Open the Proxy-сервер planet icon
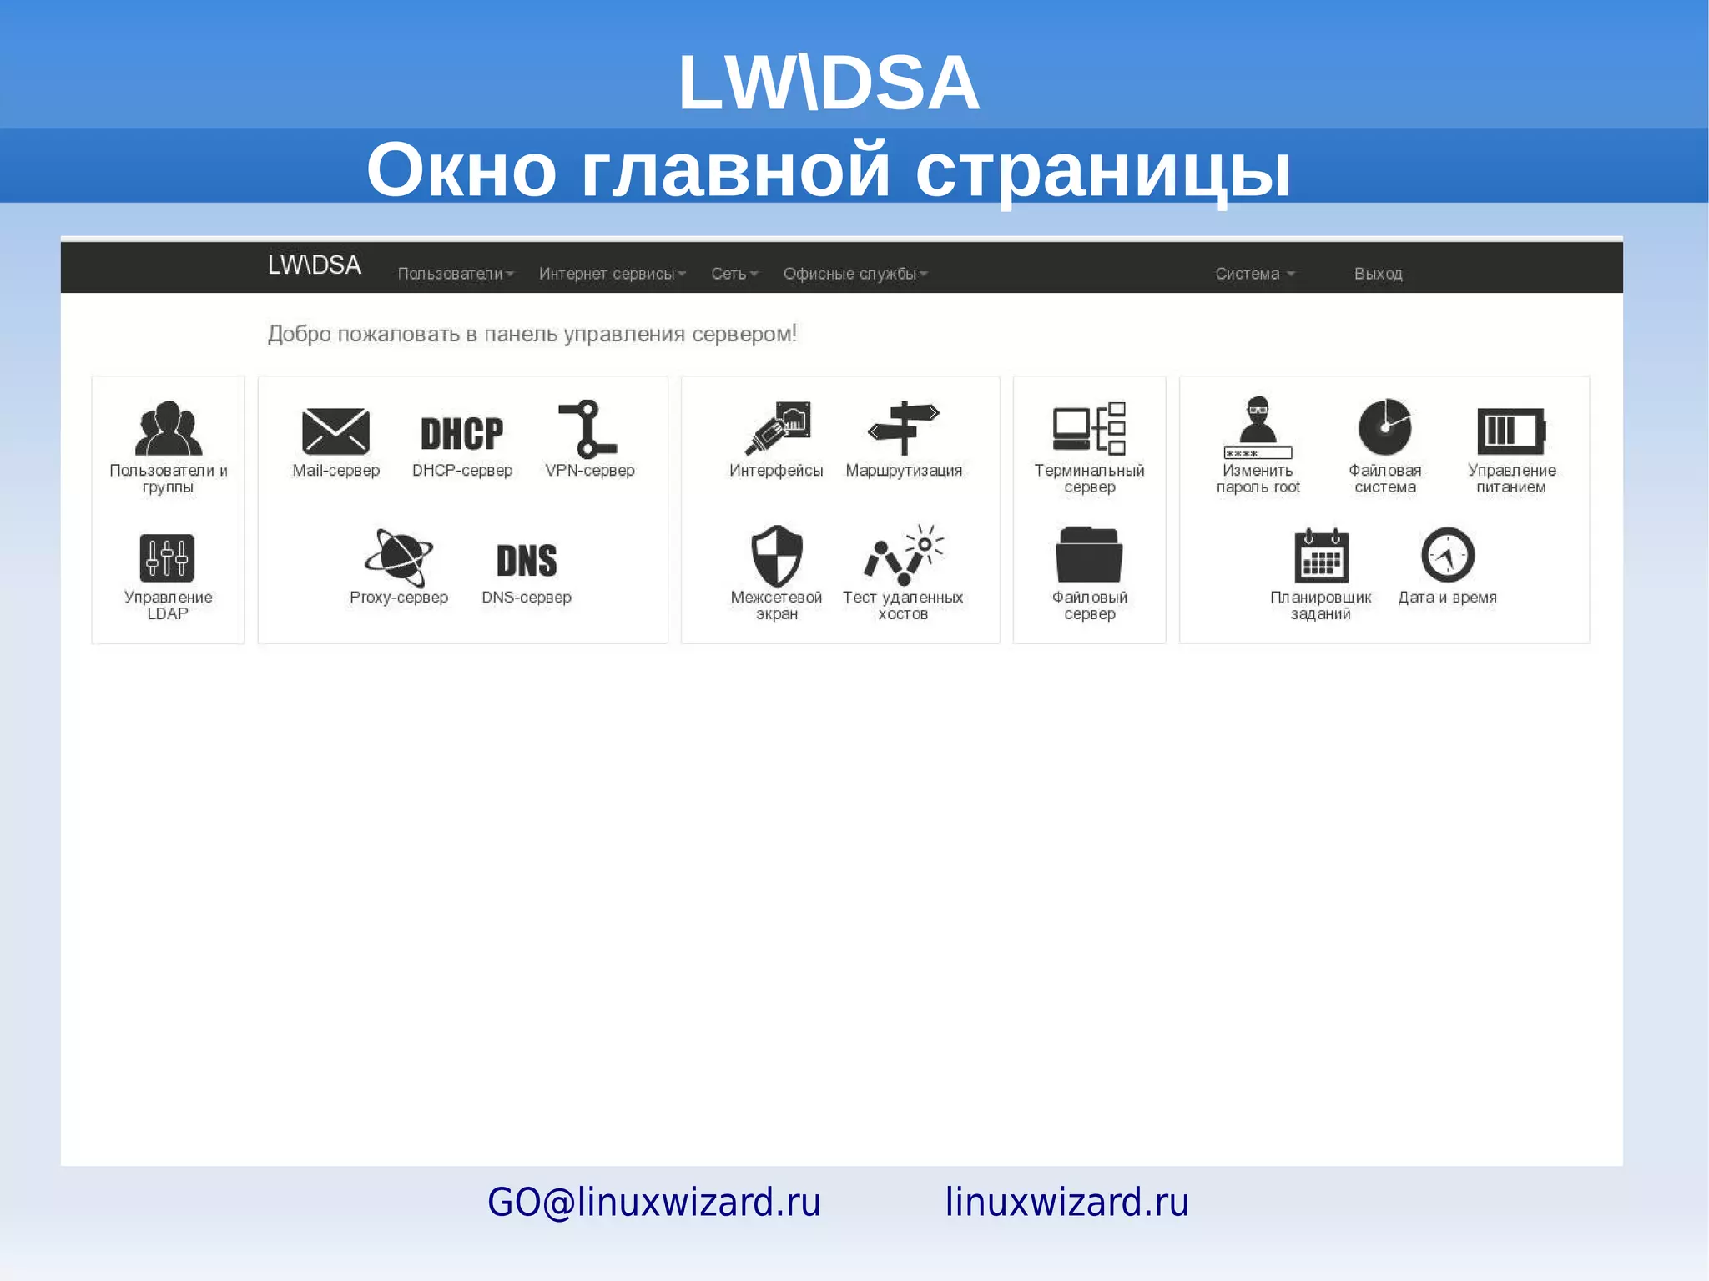The width and height of the screenshot is (1709, 1281). tap(399, 557)
